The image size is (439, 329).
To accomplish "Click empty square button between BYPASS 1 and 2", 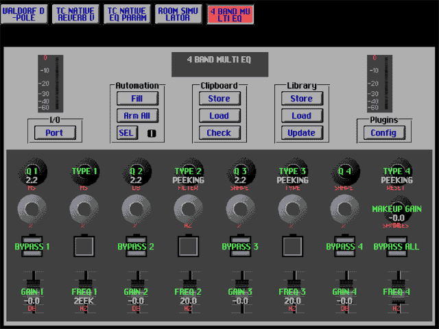I will tap(84, 246).
